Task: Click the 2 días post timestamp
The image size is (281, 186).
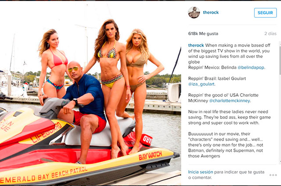Action: click(x=270, y=34)
